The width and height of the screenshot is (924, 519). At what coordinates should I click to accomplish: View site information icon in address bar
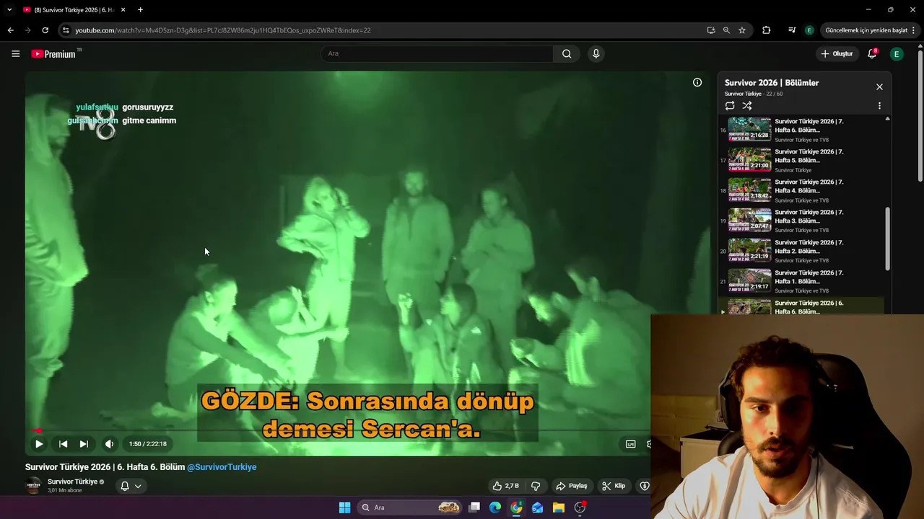[x=66, y=30]
